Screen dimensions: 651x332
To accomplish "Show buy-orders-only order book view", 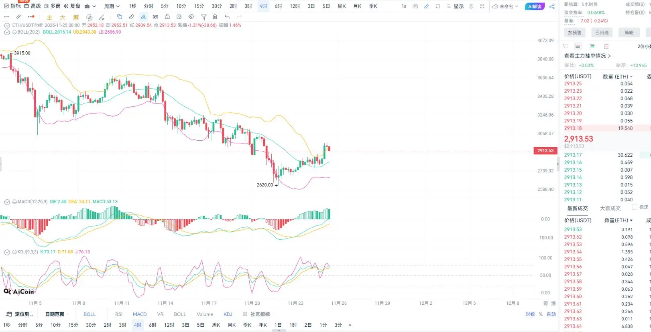I will [592, 47].
